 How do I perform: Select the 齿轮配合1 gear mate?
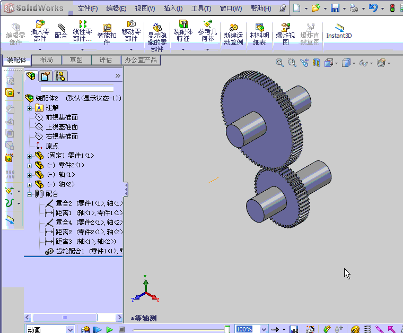pyautogui.click(x=84, y=251)
